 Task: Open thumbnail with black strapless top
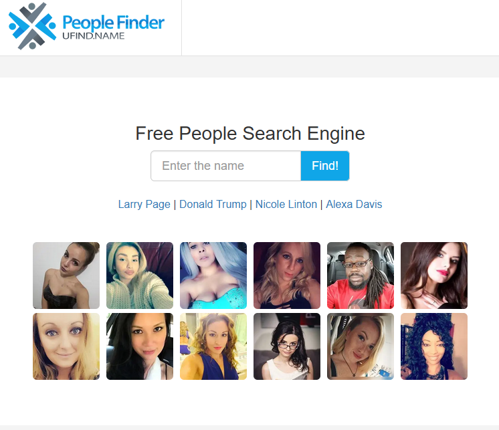coord(66,276)
